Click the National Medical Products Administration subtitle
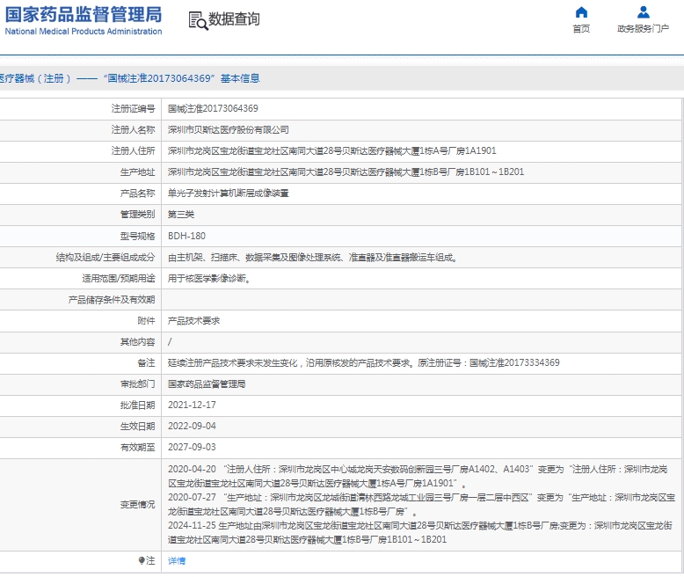 84,32
